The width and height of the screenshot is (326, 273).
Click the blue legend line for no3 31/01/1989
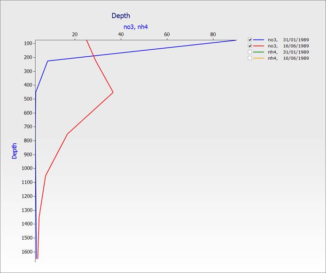pos(259,40)
